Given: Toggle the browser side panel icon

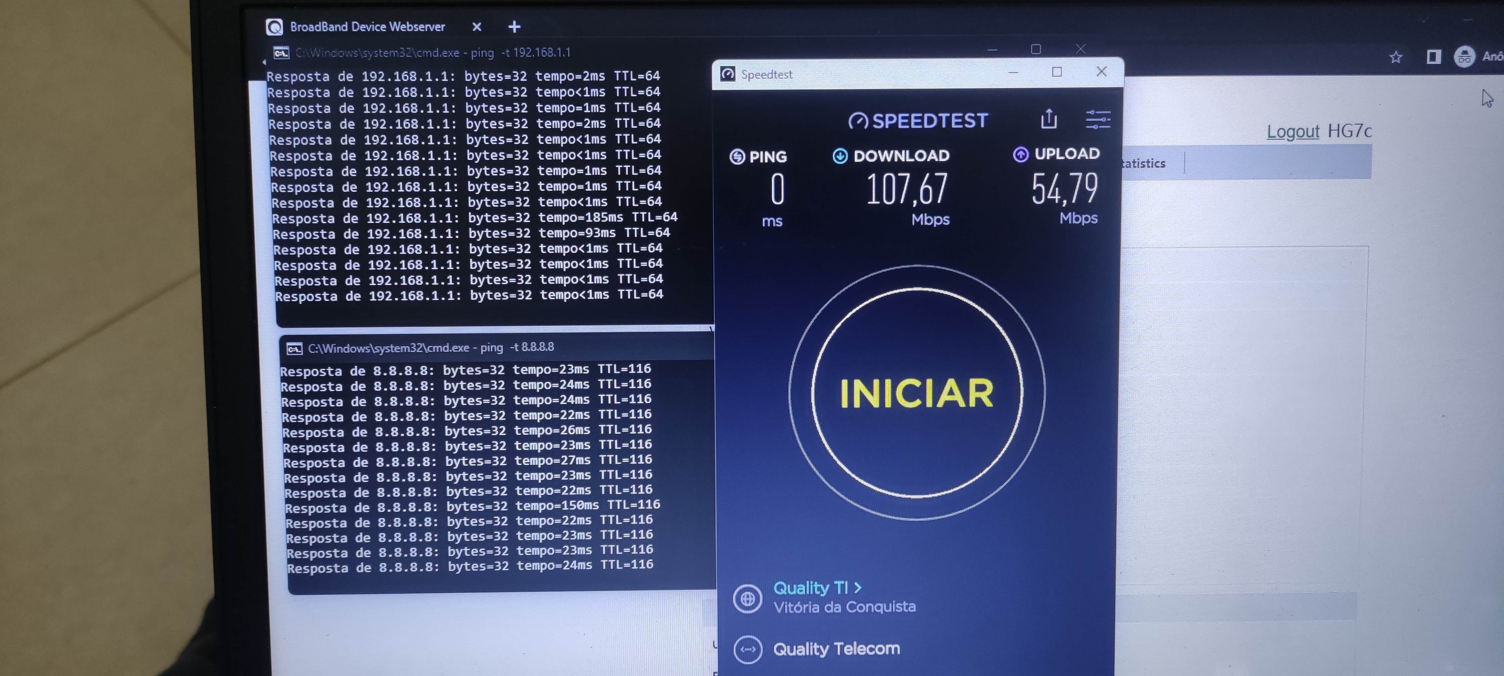Looking at the screenshot, I should (x=1433, y=57).
